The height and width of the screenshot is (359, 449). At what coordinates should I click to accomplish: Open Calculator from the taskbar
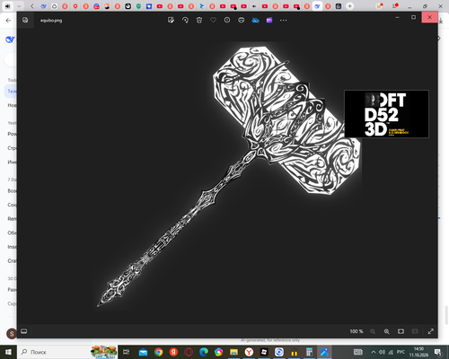pos(309,352)
